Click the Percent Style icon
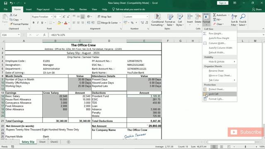 pos(132,23)
